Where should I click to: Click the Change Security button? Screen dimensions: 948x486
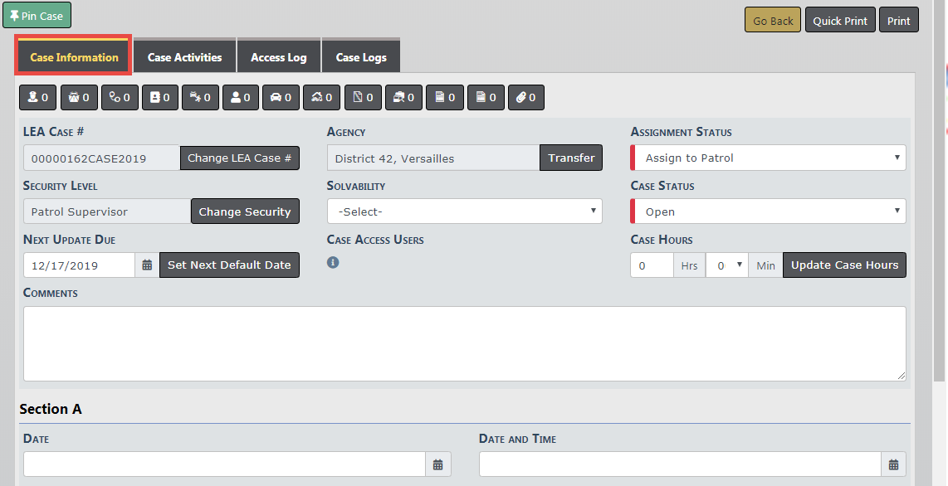pyautogui.click(x=244, y=211)
